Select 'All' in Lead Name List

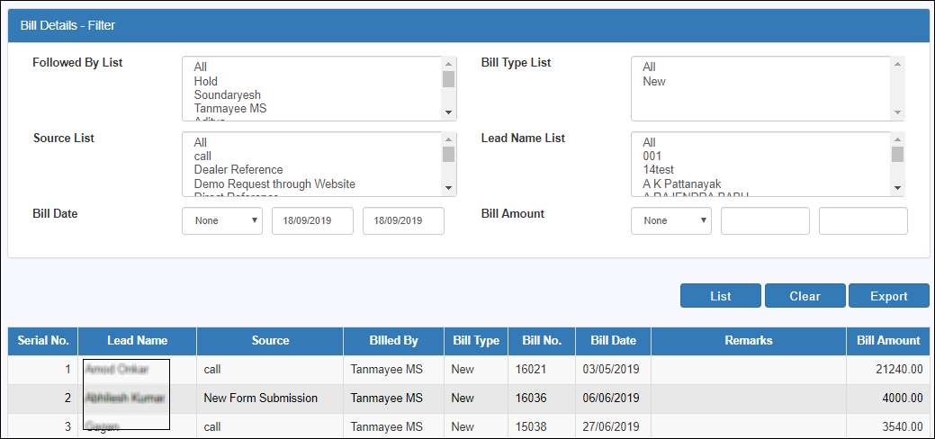coord(650,142)
